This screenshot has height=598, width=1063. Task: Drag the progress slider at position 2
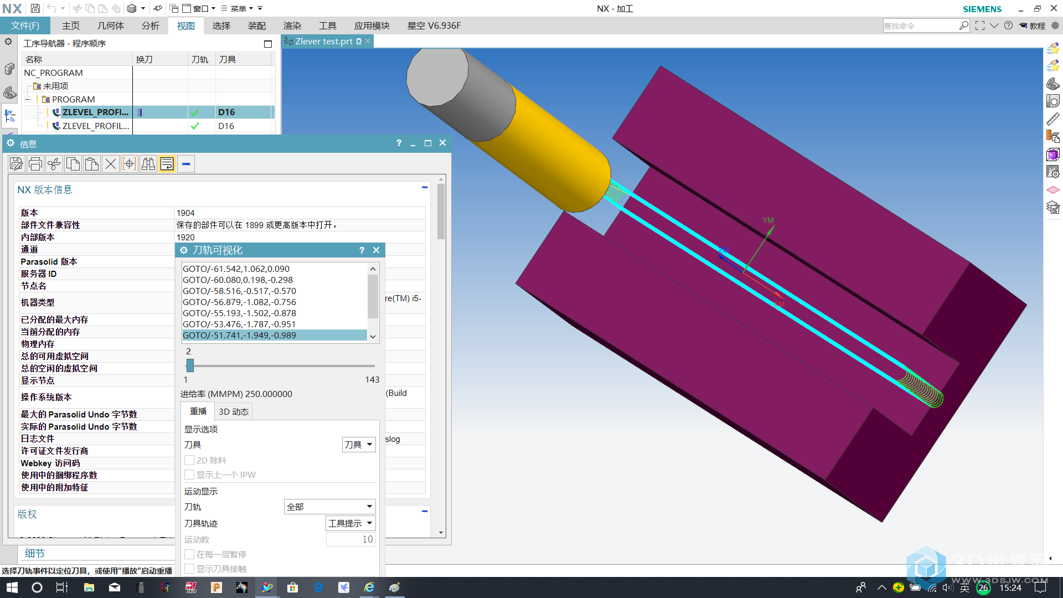click(x=189, y=366)
